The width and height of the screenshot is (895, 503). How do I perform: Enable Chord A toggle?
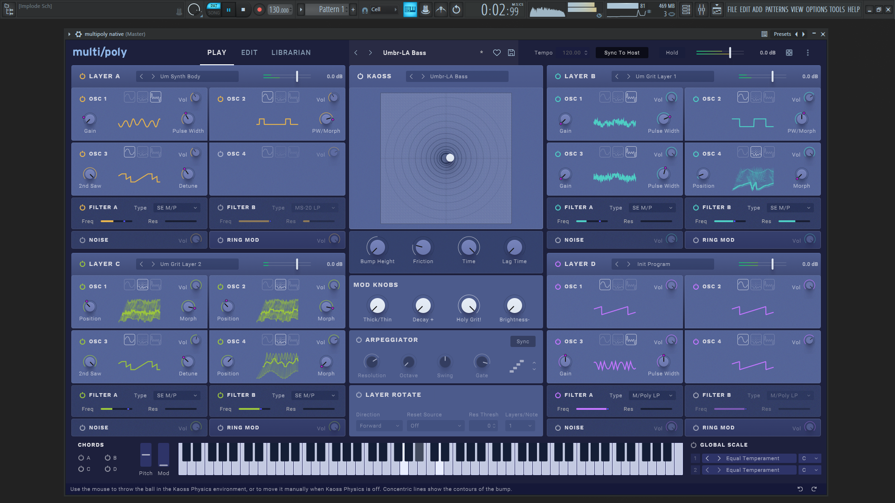(x=81, y=458)
